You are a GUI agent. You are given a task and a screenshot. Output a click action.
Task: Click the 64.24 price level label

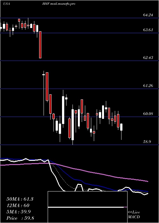tap(148, 15)
